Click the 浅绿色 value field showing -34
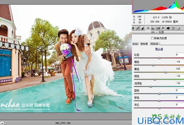 tap(180, 83)
